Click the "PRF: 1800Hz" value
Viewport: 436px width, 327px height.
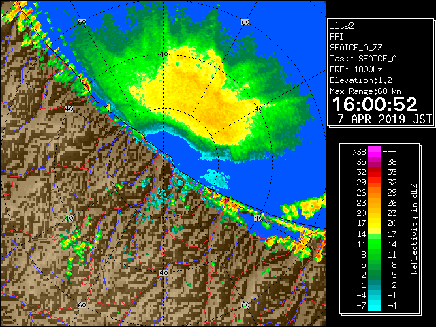click(356, 69)
